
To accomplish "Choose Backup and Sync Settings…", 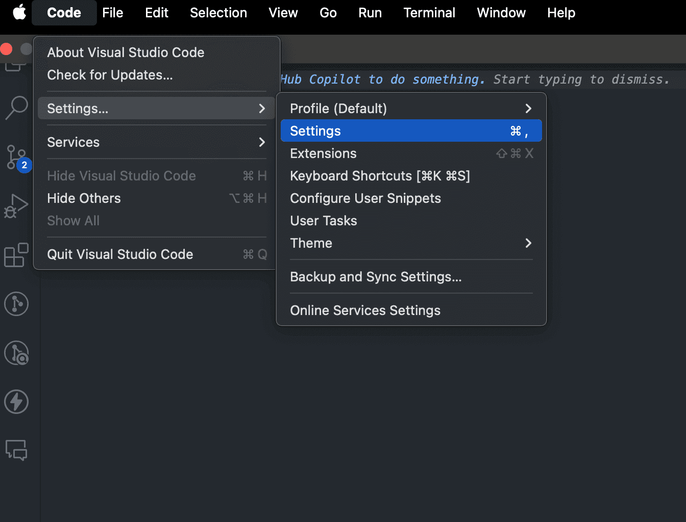I will (x=411, y=276).
